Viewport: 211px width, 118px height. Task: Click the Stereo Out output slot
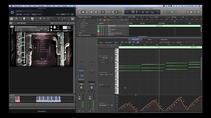(x=81, y=80)
